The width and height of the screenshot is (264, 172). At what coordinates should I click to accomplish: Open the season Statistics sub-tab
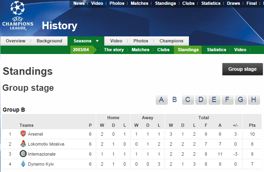pyautogui.click(x=216, y=50)
